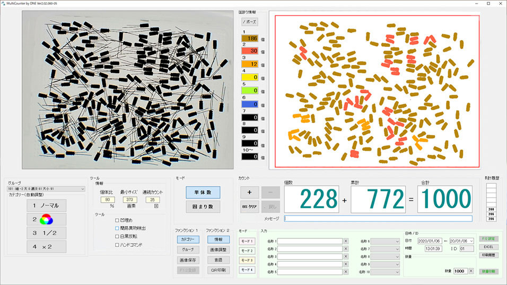Click the 最小サイズ field showing 373
Image resolution: width=507 pixels, height=285 pixels.
pyautogui.click(x=129, y=200)
